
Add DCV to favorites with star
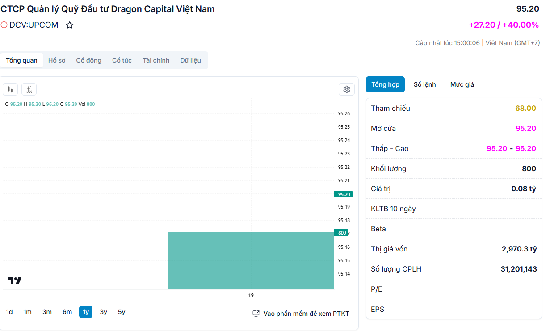[x=70, y=25]
